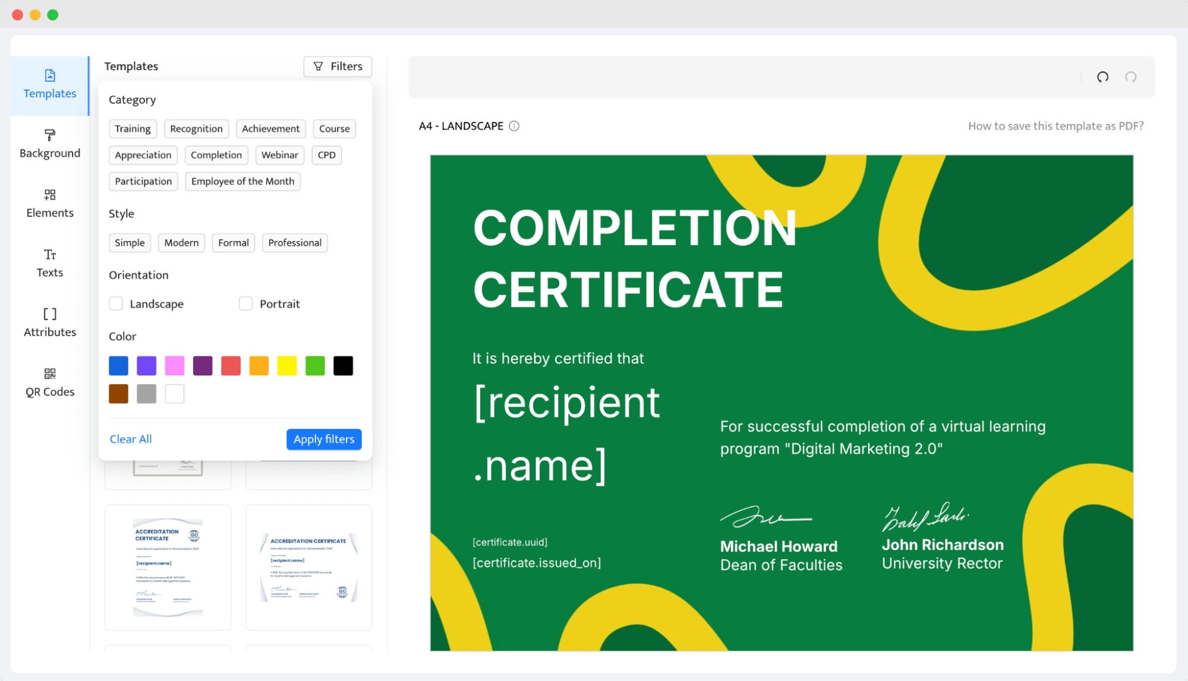This screenshot has width=1188, height=681.
Task: Pick the gray color swatch
Action: click(x=147, y=394)
